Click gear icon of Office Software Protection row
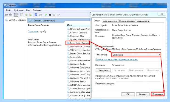This screenshot has width=170, height=102. pyautogui.click(x=68, y=29)
